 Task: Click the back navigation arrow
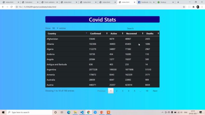click(x=3, y=7)
